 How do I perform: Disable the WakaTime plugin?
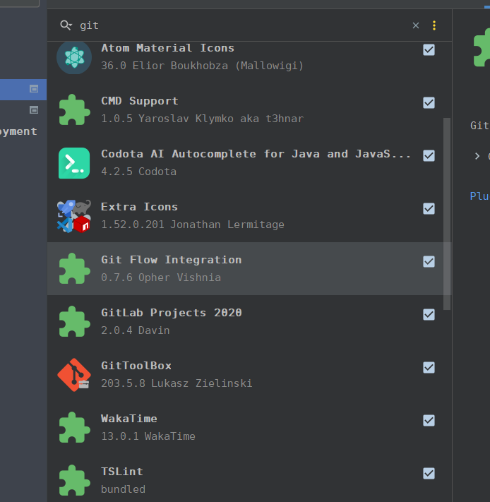coord(429,420)
